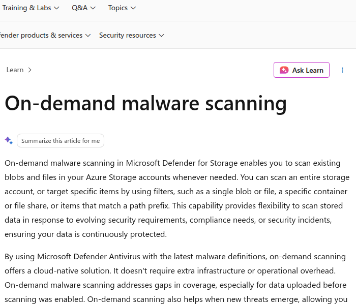356x305 pixels.
Task: Click the text 'ensuring your data is continuously protected.'
Action: tap(85, 234)
